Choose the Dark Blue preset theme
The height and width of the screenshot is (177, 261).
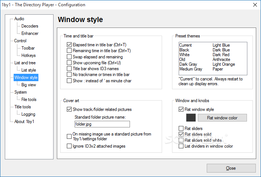click(x=221, y=50)
